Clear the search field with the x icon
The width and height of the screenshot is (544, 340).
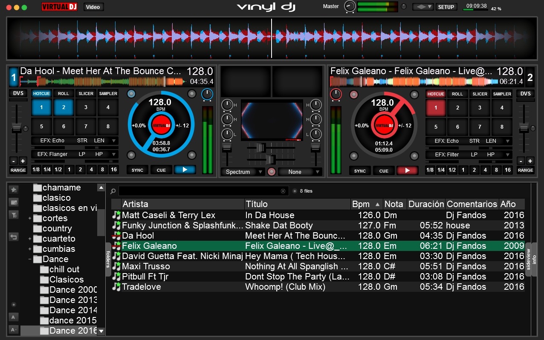pos(283,191)
